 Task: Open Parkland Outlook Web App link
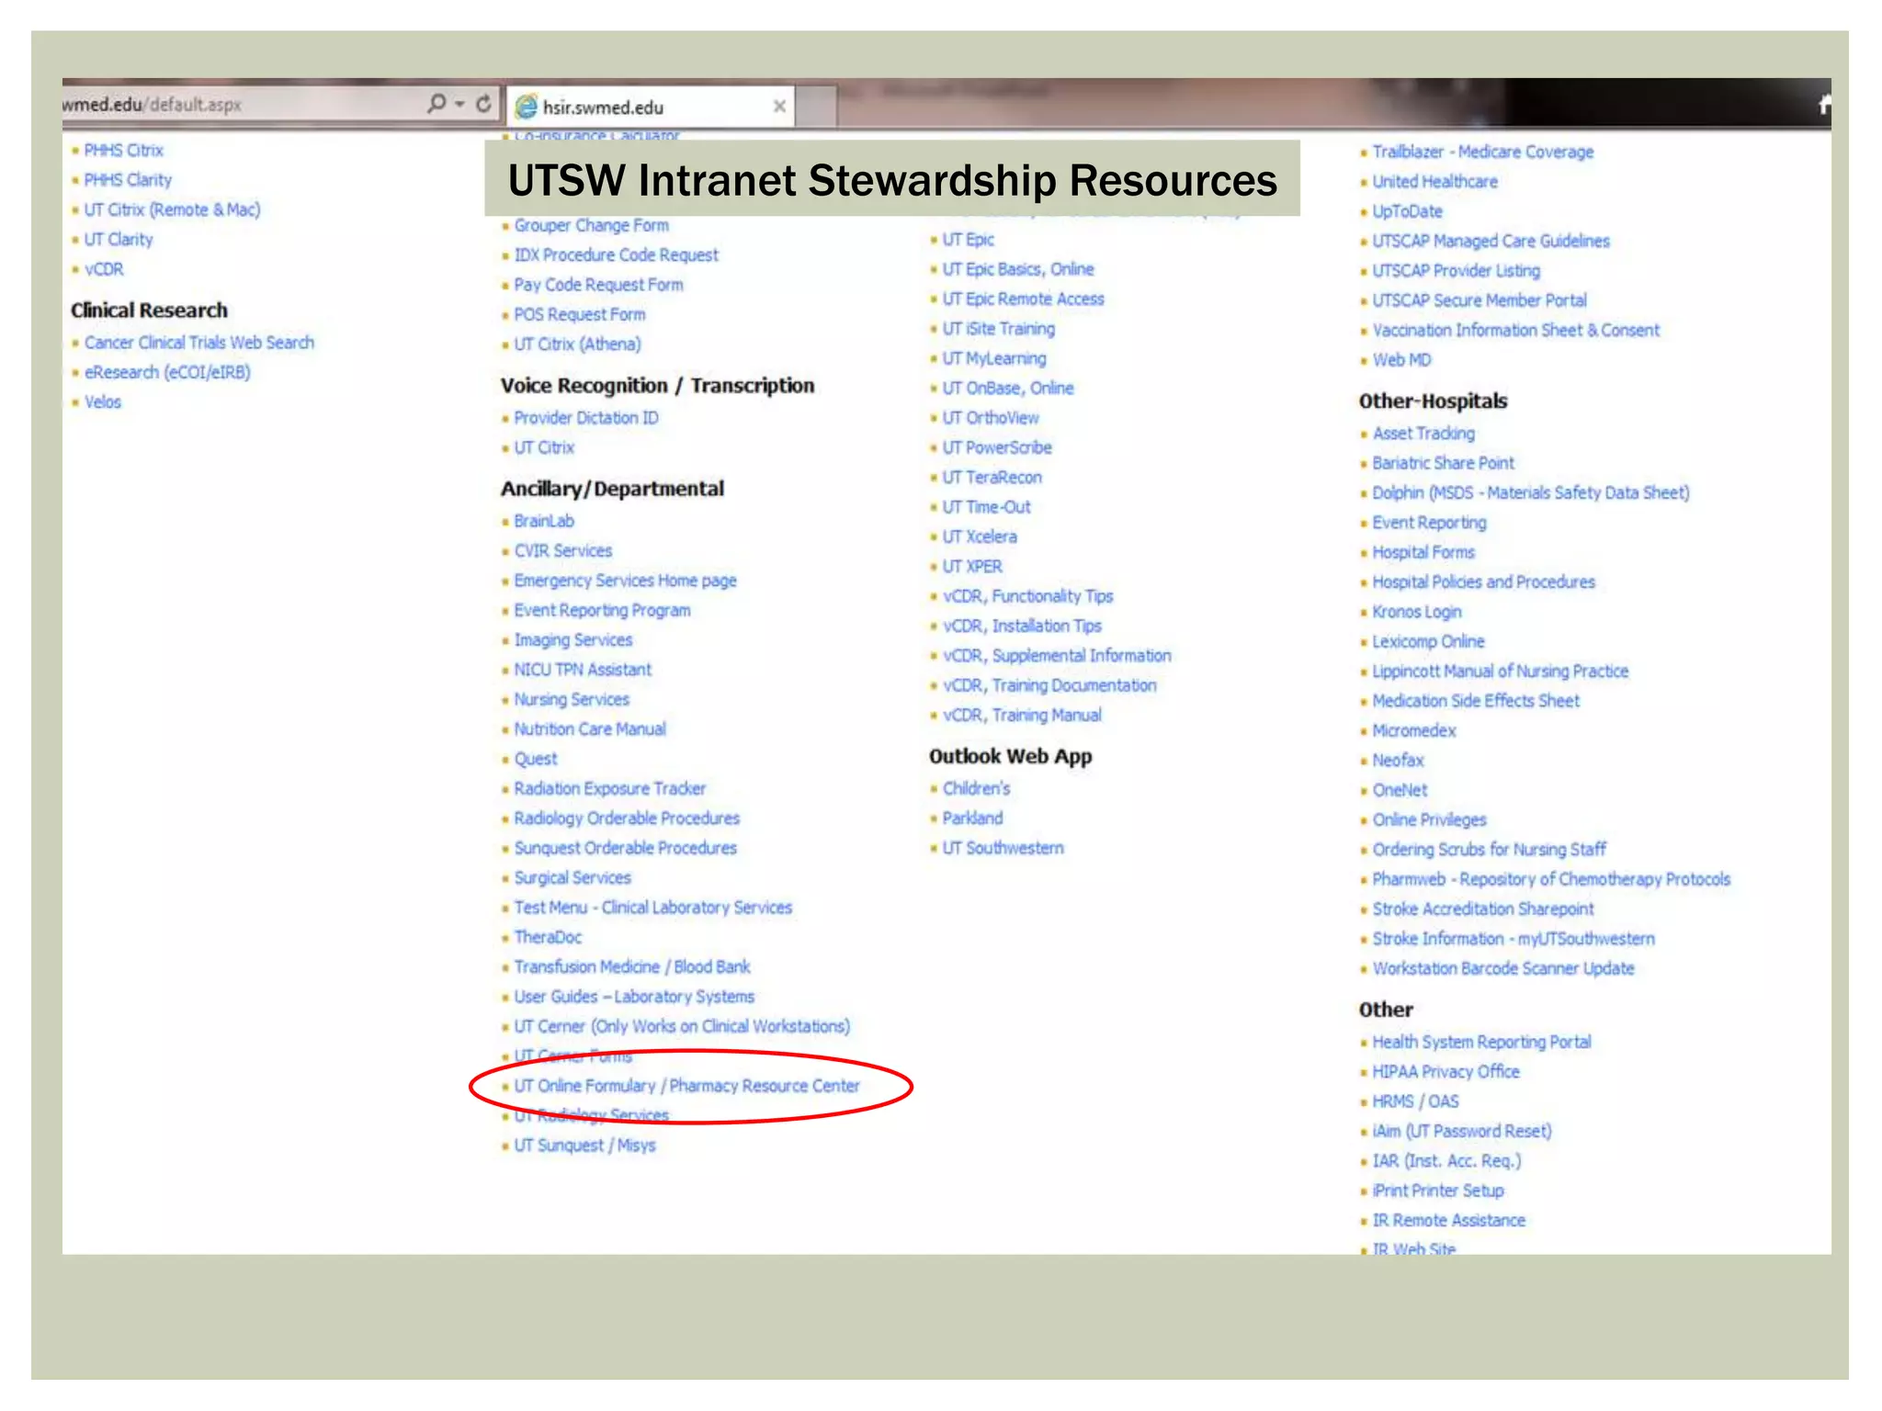pos(972,818)
